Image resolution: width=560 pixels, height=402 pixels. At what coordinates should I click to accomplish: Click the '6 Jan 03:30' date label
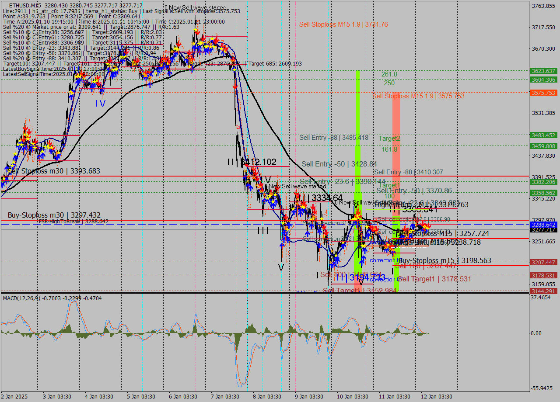183,397
